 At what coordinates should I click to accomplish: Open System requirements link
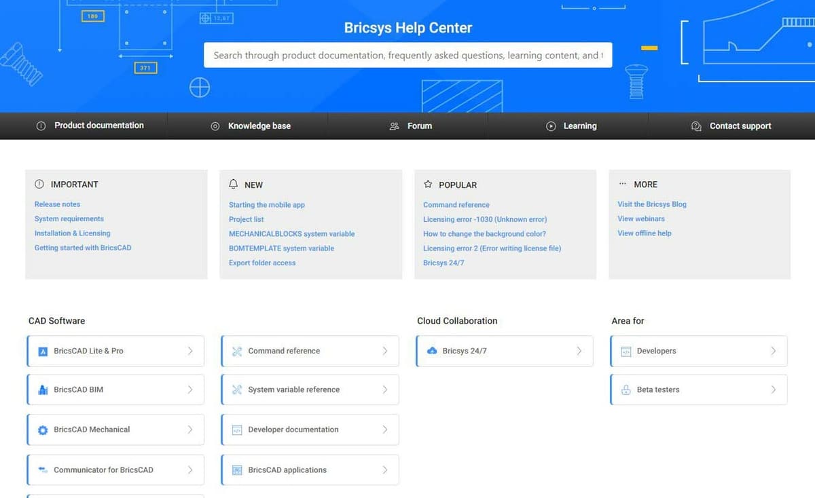(x=69, y=219)
